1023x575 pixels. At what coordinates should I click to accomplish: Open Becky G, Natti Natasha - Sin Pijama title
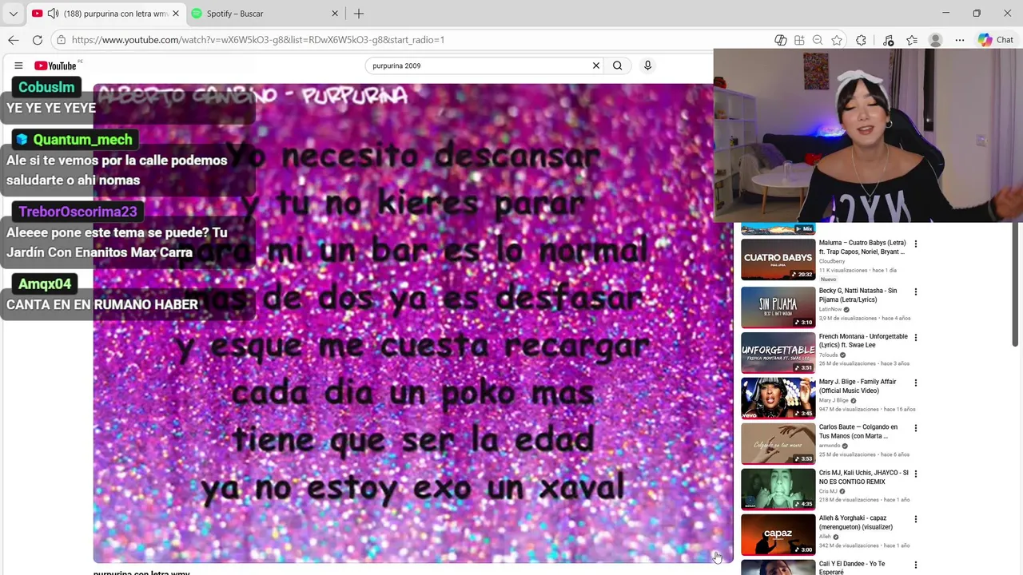coord(858,295)
